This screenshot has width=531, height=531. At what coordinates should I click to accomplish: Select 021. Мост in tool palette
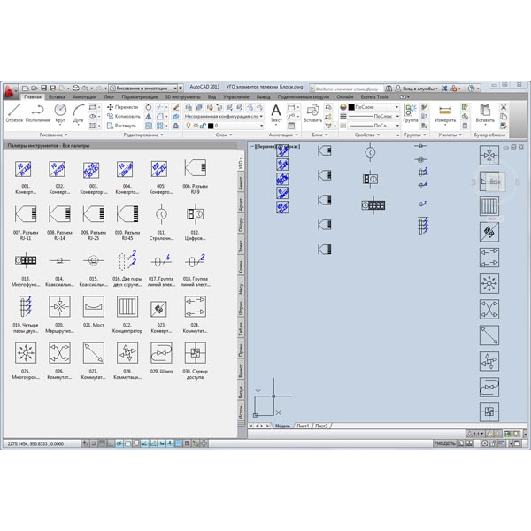[x=94, y=312]
